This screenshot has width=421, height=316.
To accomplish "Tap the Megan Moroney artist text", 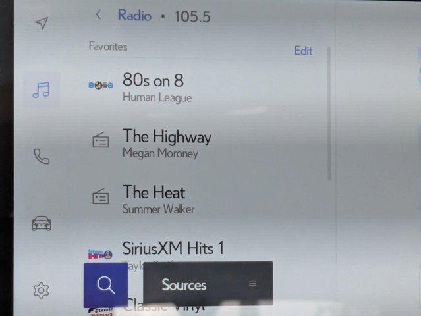I will click(x=160, y=153).
